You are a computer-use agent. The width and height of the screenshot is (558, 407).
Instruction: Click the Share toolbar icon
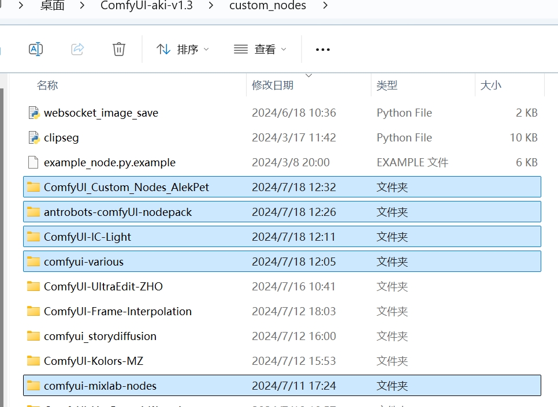(x=77, y=49)
